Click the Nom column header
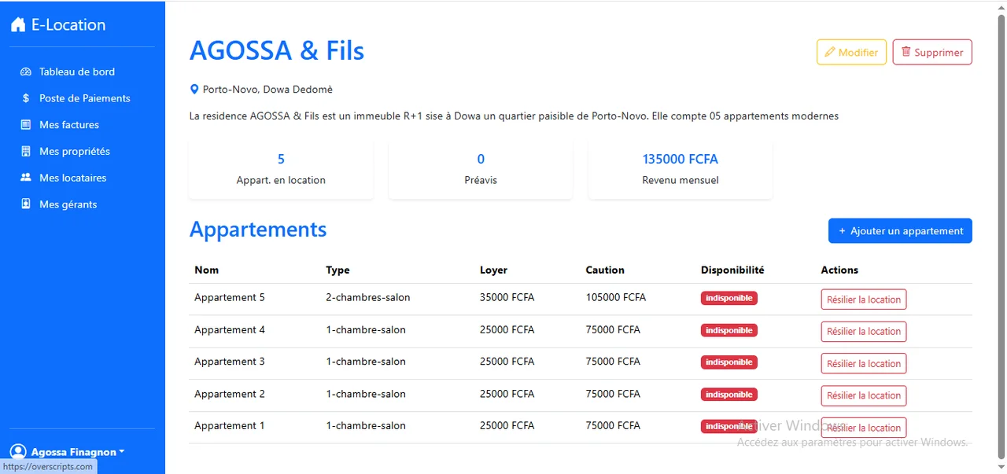The height and width of the screenshot is (474, 1007). click(206, 270)
